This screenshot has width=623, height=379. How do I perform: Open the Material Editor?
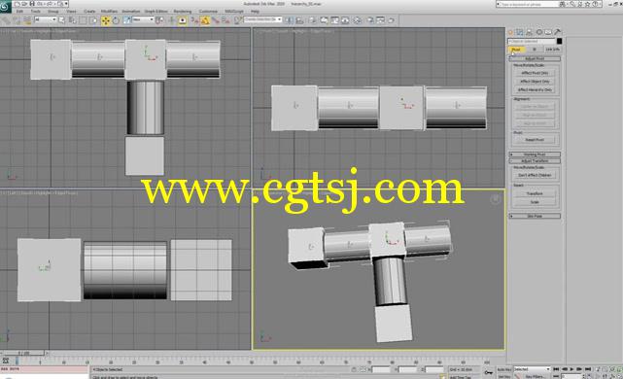point(358,20)
